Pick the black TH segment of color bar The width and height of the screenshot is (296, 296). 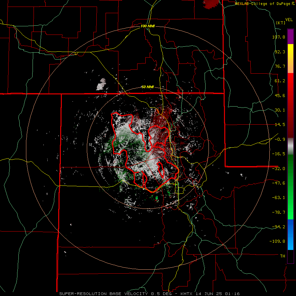click(290, 256)
